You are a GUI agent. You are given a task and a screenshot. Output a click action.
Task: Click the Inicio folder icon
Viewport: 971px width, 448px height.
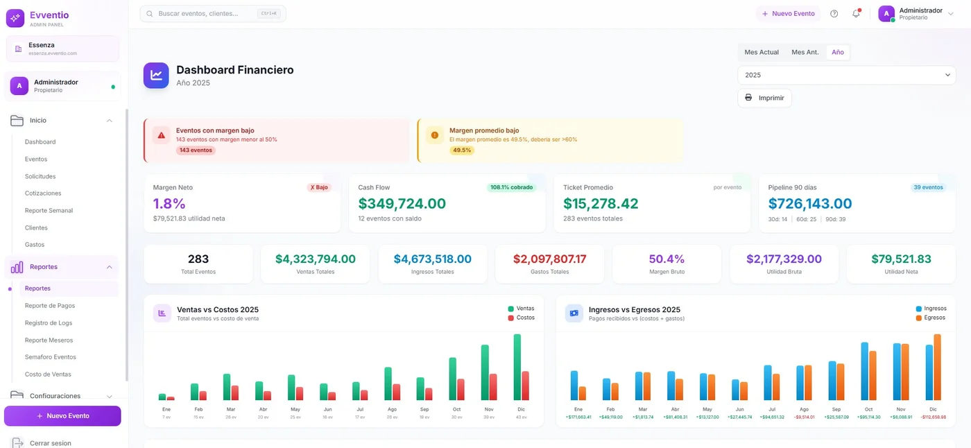17,121
